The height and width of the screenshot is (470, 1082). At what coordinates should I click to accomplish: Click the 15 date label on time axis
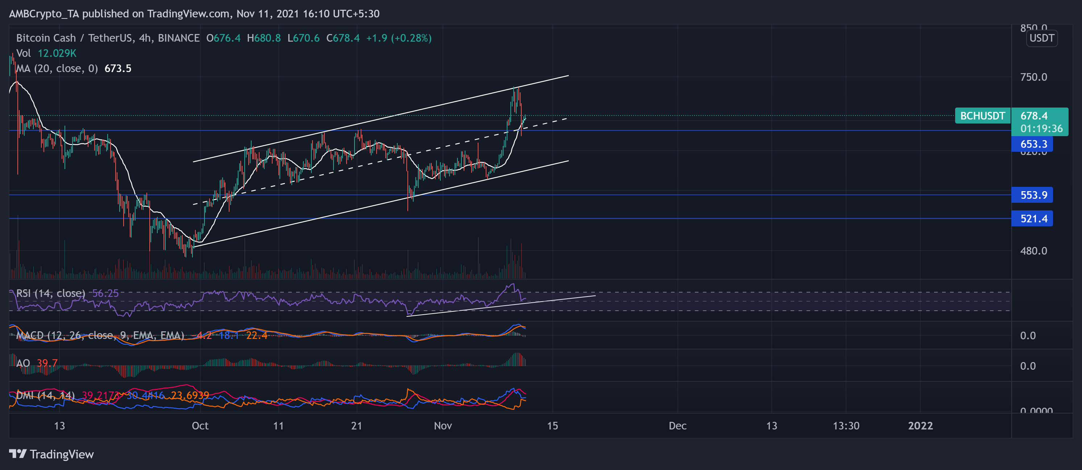[552, 425]
